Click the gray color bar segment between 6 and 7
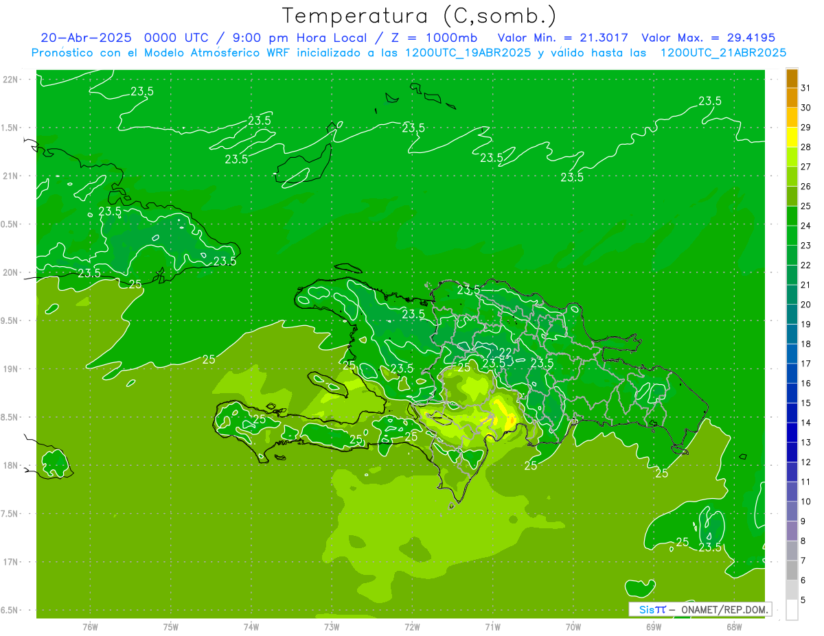 792,571
